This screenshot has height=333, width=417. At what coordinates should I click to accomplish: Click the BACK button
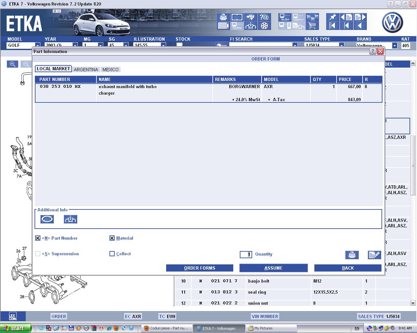coord(348,268)
